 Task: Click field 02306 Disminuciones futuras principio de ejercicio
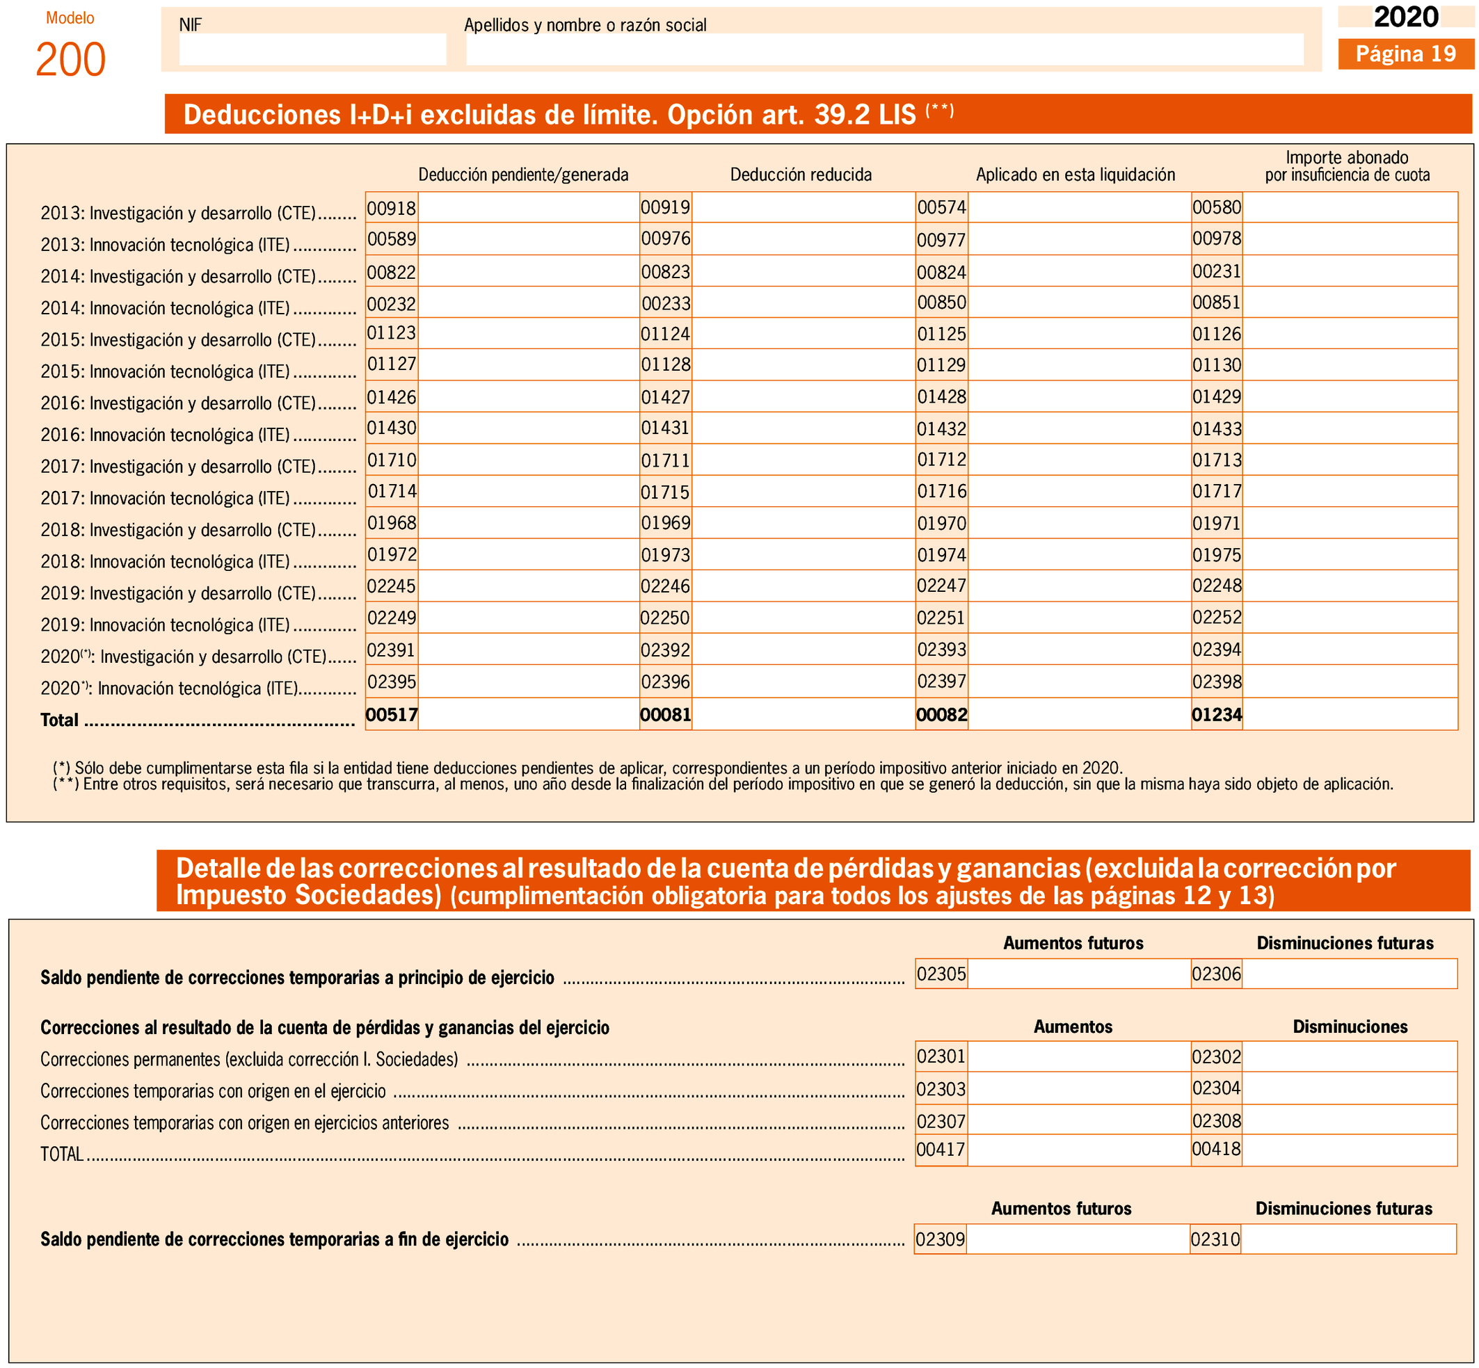(1350, 974)
